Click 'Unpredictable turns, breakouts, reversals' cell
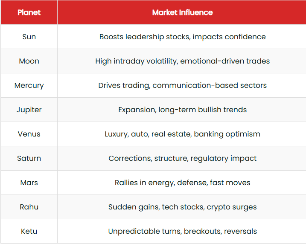The image size is (306, 244). tap(182, 231)
